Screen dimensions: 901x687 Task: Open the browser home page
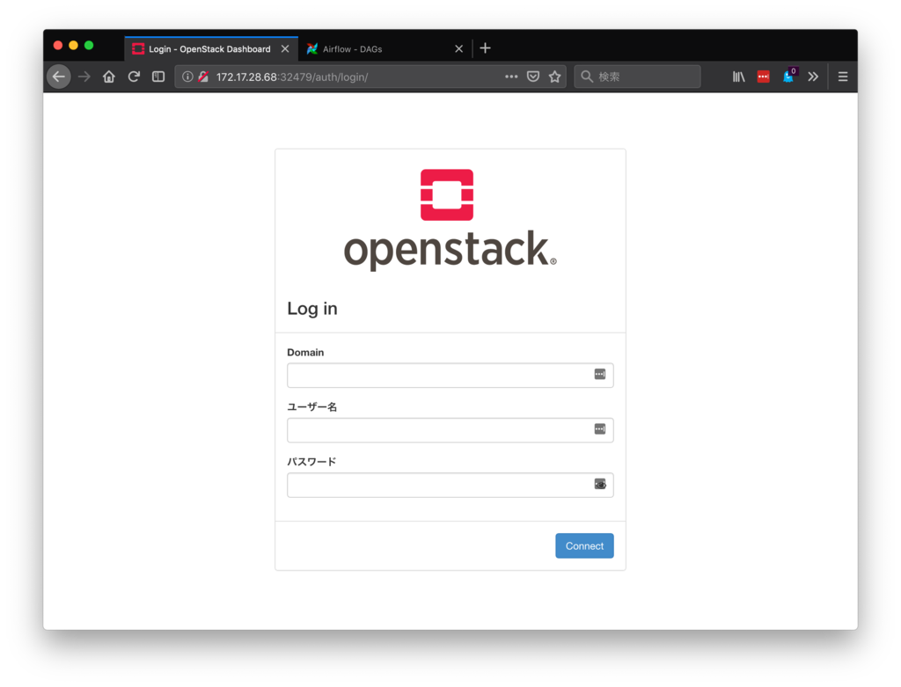[109, 77]
